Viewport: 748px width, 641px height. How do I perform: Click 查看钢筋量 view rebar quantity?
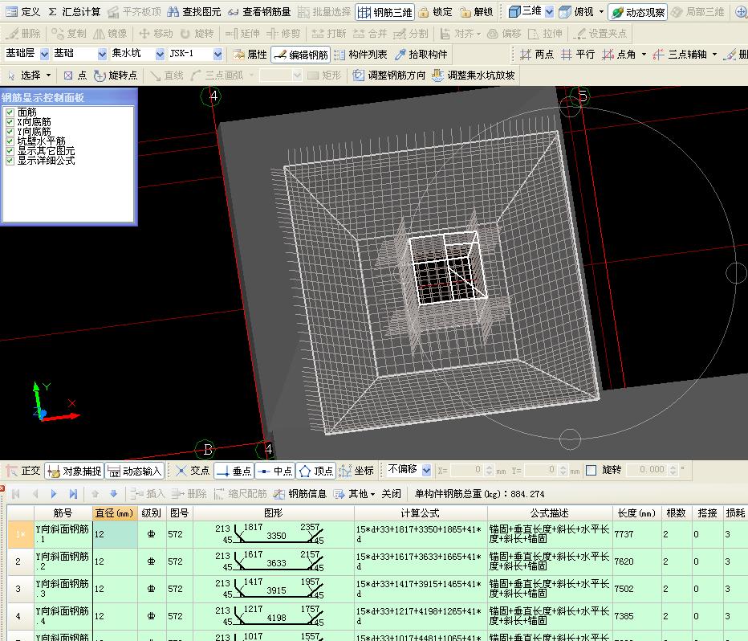click(x=258, y=12)
